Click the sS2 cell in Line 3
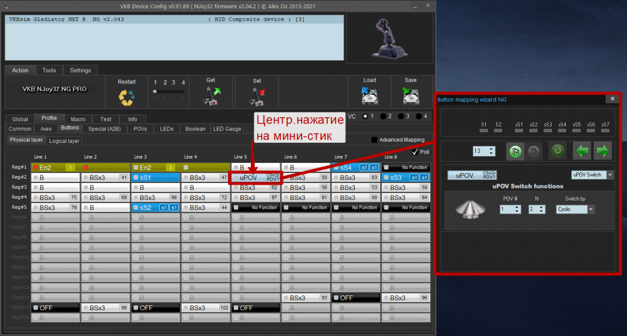The image size is (627, 336). 155,207
